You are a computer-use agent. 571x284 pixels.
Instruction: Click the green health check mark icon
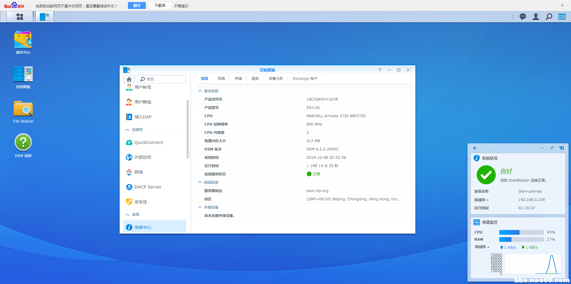pos(486,175)
